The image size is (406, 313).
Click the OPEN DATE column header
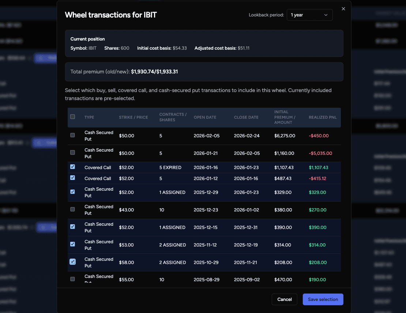[205, 117]
